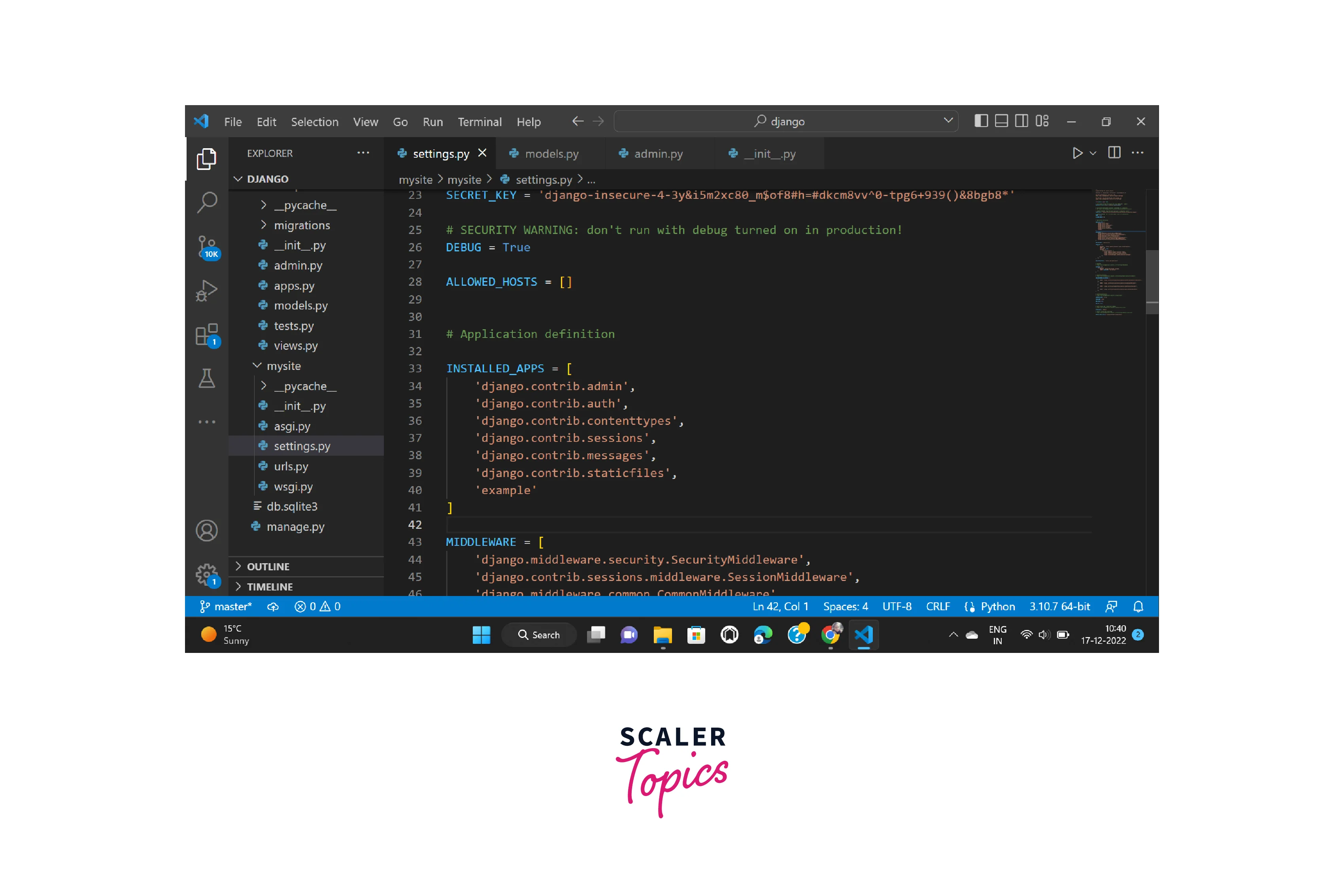Split the editor to the right
1344x894 pixels.
tap(1114, 153)
